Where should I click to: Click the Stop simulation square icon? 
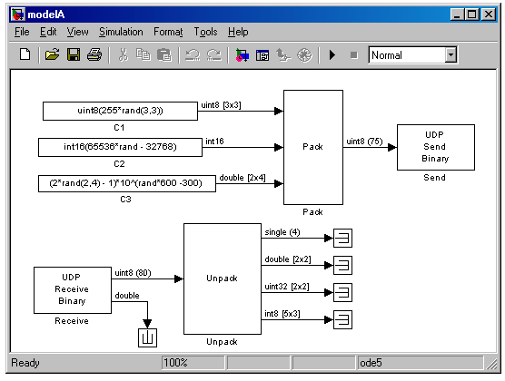click(x=353, y=55)
